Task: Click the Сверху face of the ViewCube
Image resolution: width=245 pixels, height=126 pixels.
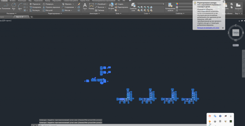Action: (x=236, y=33)
